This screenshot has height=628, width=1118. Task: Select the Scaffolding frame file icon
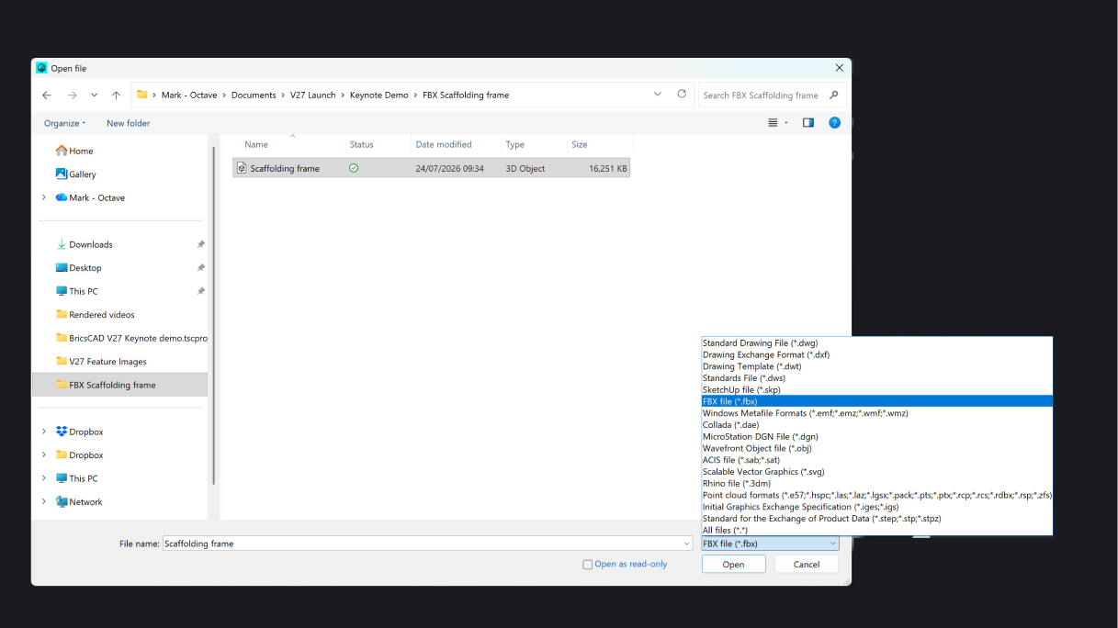click(243, 168)
